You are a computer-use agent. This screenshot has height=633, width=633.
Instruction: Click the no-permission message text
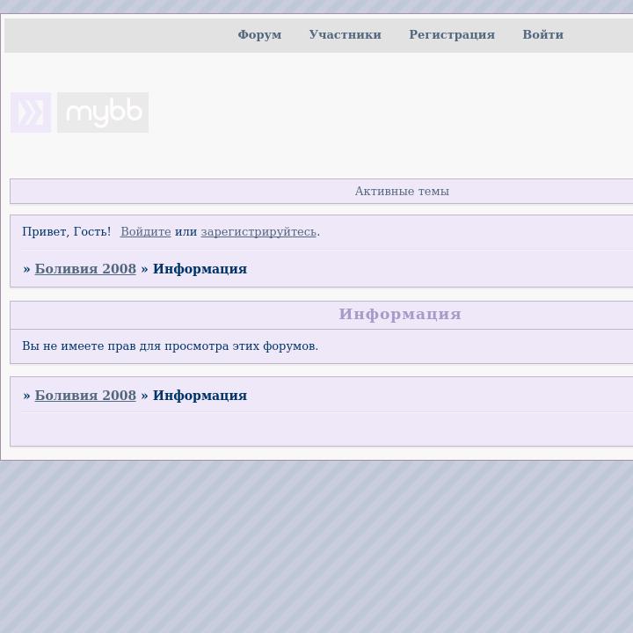tap(170, 346)
